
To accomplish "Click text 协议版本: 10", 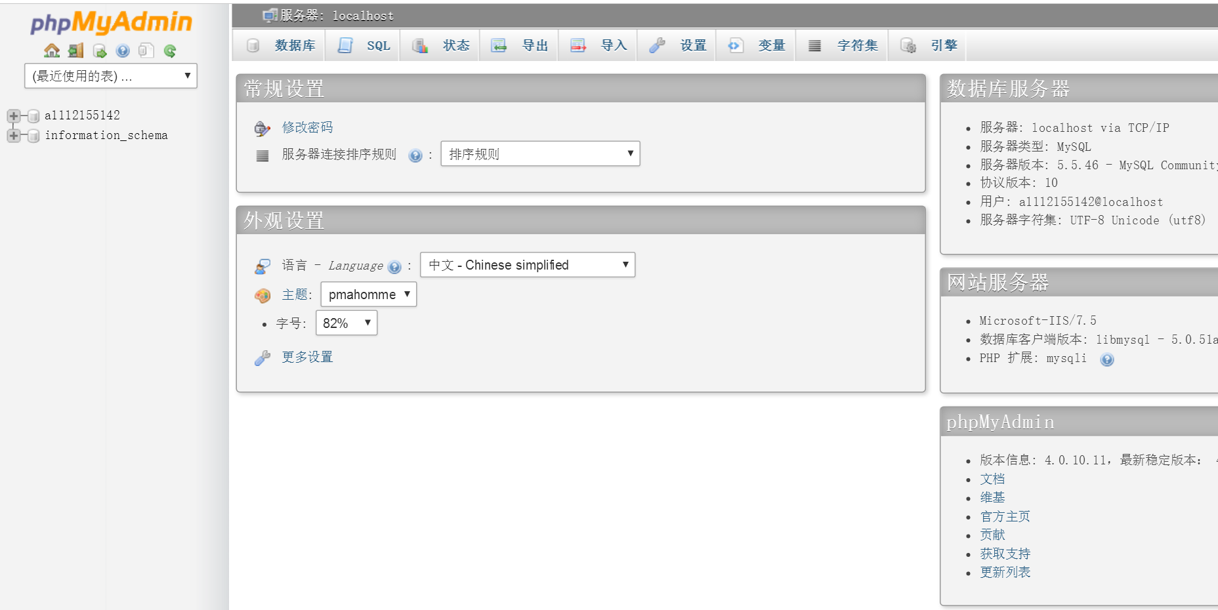I will click(x=1019, y=182).
